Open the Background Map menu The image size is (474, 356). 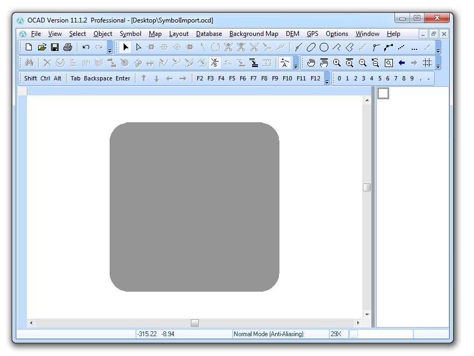254,34
